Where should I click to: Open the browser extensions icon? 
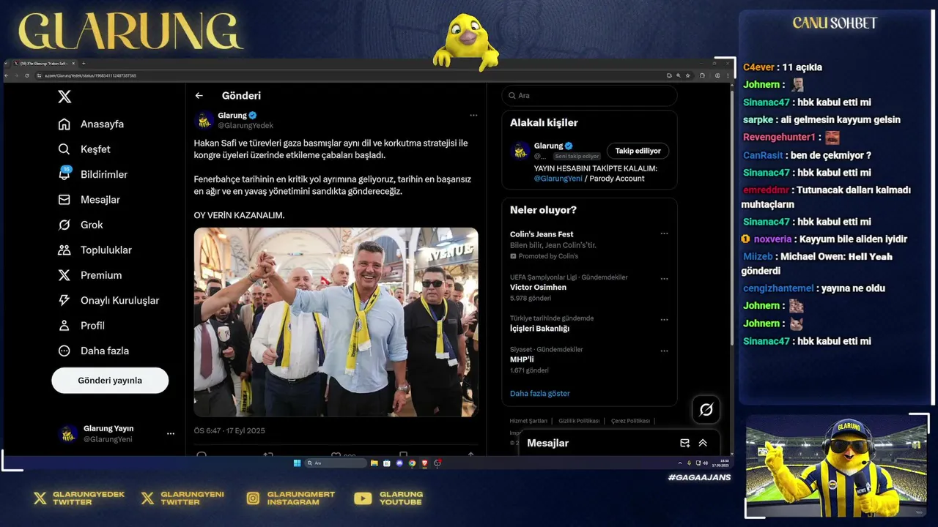tap(702, 75)
